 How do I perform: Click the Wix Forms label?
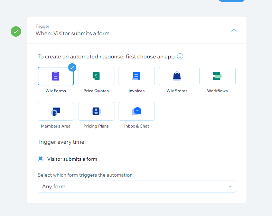click(56, 91)
